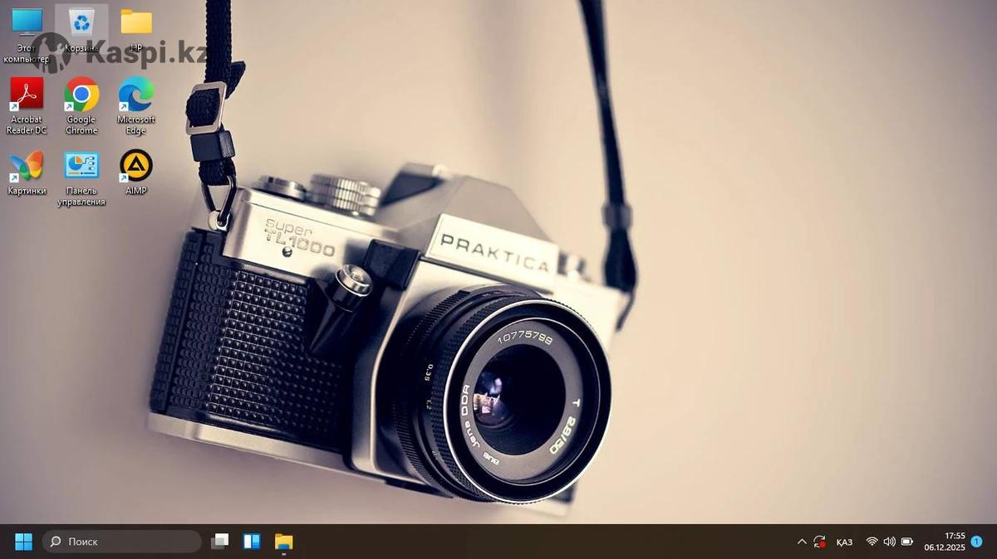Click the sync status tray icon

820,542
